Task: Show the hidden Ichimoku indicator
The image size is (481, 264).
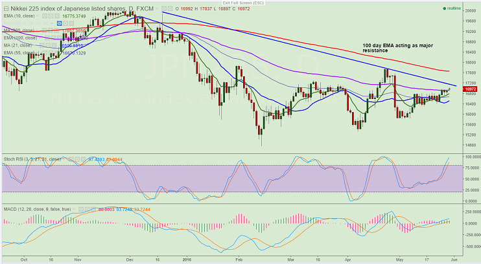Action: [x=60, y=23]
